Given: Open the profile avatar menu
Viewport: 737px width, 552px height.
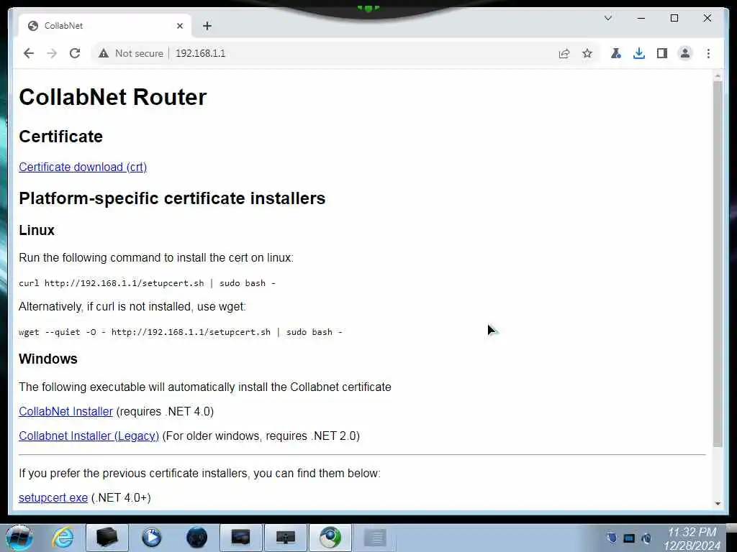Looking at the screenshot, I should tap(685, 53).
